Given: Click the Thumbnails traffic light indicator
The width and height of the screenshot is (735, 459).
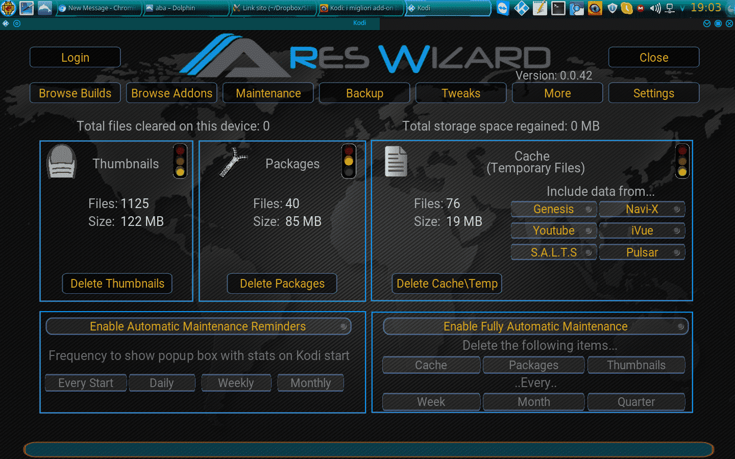Looking at the screenshot, I should (180, 161).
